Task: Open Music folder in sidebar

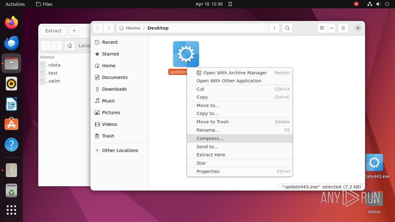Action: tap(119, 101)
